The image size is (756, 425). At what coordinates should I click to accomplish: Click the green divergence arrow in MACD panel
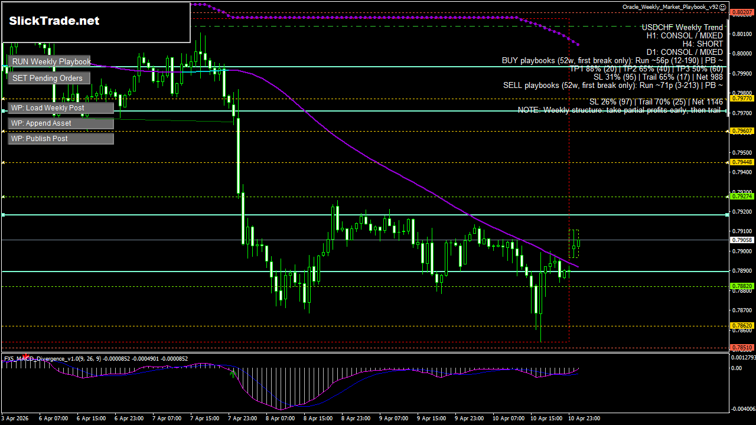[x=233, y=373]
